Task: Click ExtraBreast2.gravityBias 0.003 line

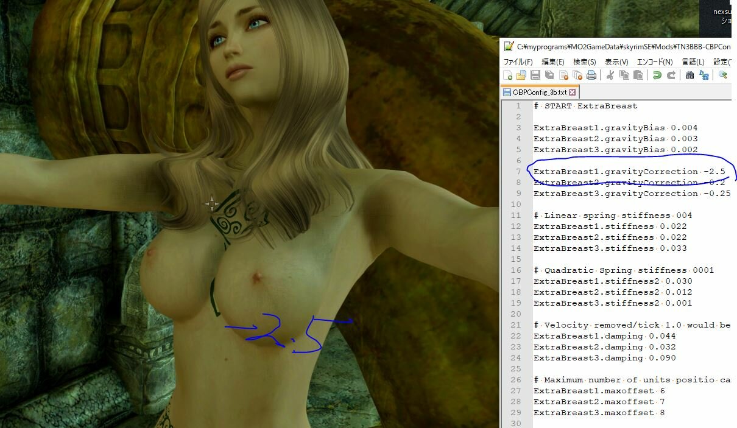Action: 615,139
